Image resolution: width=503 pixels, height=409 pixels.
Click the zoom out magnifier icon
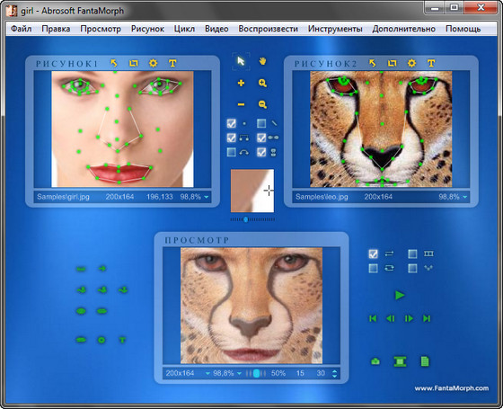coord(262,104)
